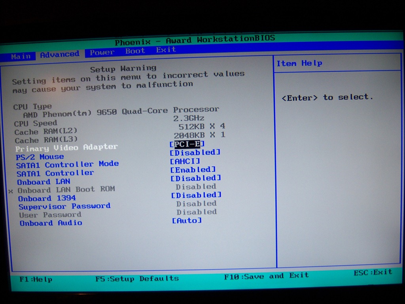Viewport: 405px width, 304px height.
Task: Click the Item Help panel title
Action: [x=299, y=63]
